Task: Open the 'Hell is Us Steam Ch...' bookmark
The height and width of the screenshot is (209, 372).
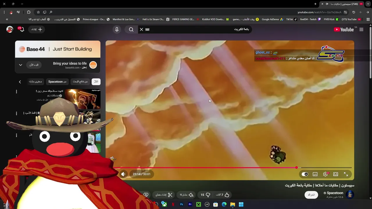Action: tap(156, 19)
